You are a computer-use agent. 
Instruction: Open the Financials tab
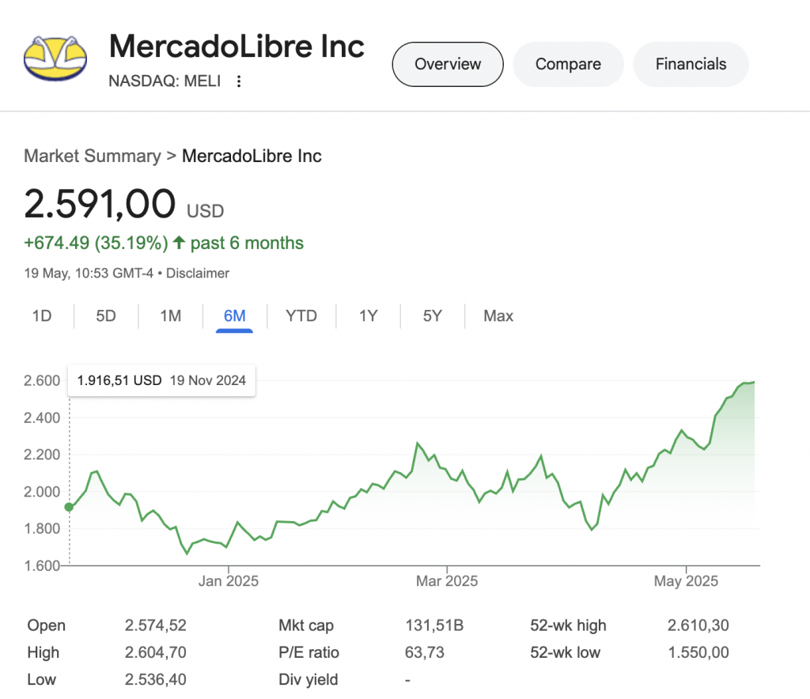click(691, 64)
